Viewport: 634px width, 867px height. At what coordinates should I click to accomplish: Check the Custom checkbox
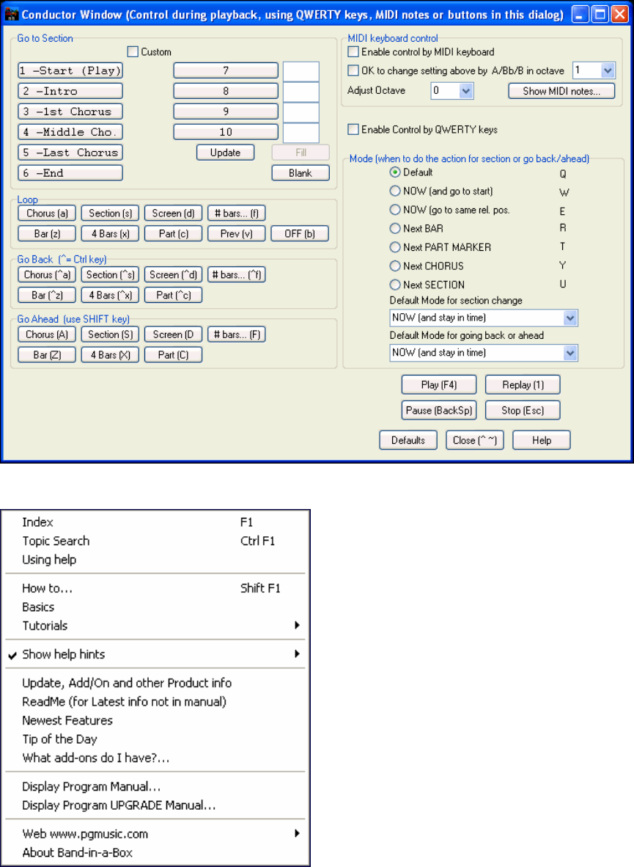pyautogui.click(x=133, y=52)
